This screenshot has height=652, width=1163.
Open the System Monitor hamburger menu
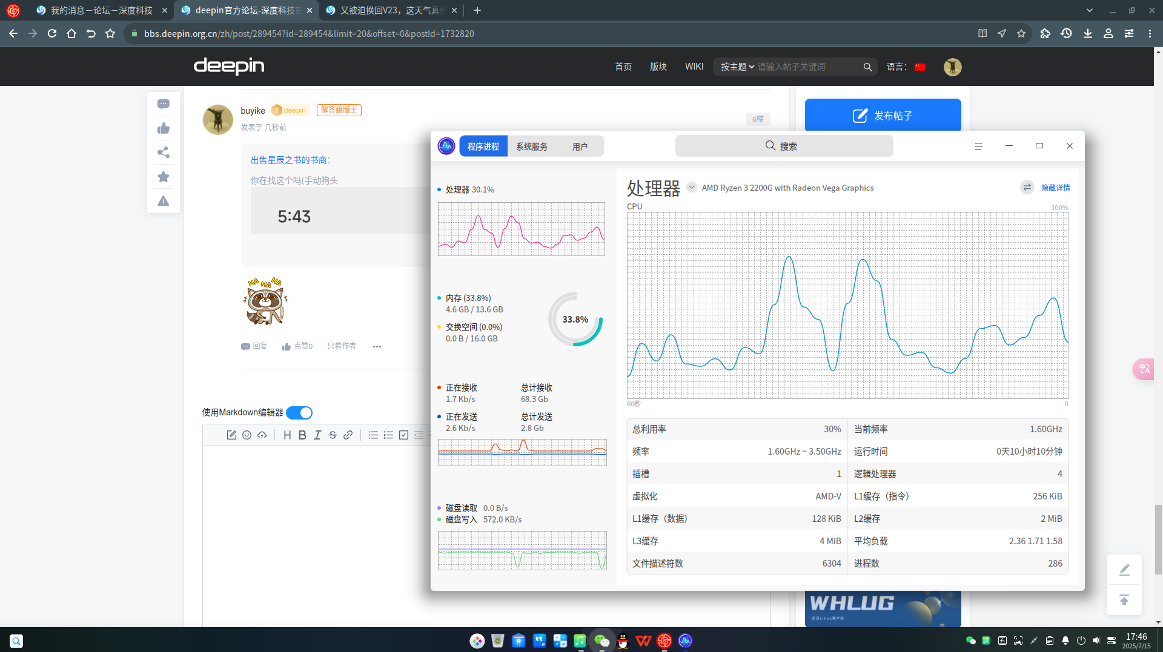978,146
